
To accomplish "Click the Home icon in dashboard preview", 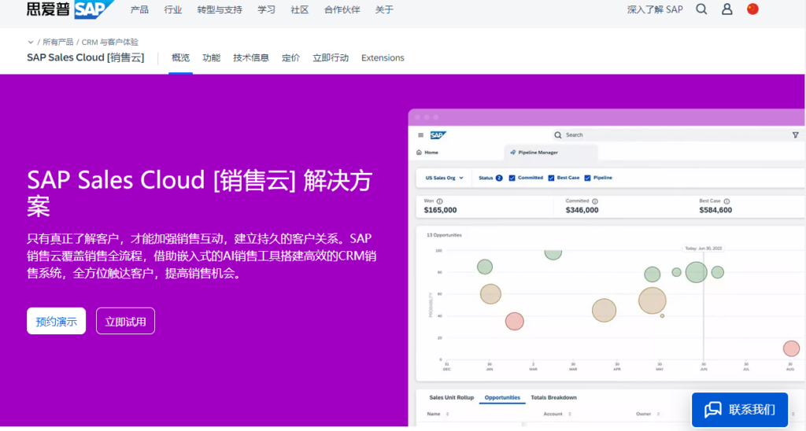I will coord(419,152).
